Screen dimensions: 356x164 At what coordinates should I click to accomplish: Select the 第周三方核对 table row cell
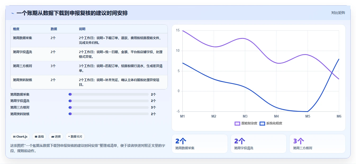[x=22, y=66]
